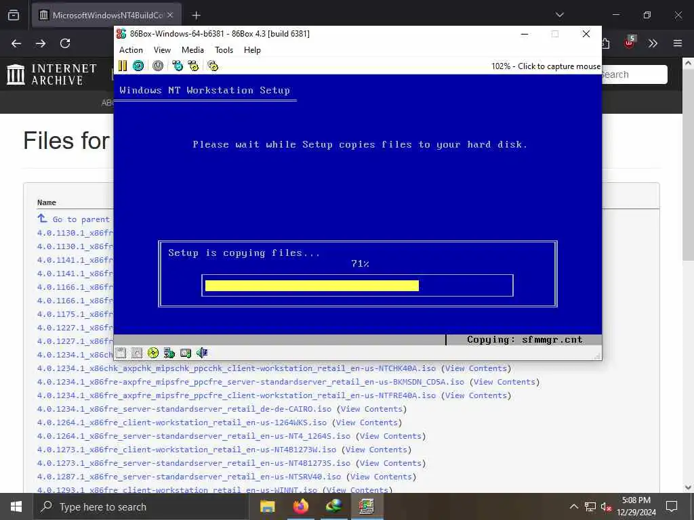Open the 4.0.1175.1_x86fr file link

[x=75, y=314]
